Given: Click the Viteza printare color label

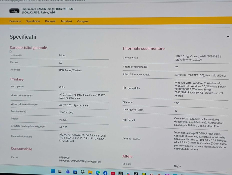Looking at the screenshot, I should coord(21,95).
